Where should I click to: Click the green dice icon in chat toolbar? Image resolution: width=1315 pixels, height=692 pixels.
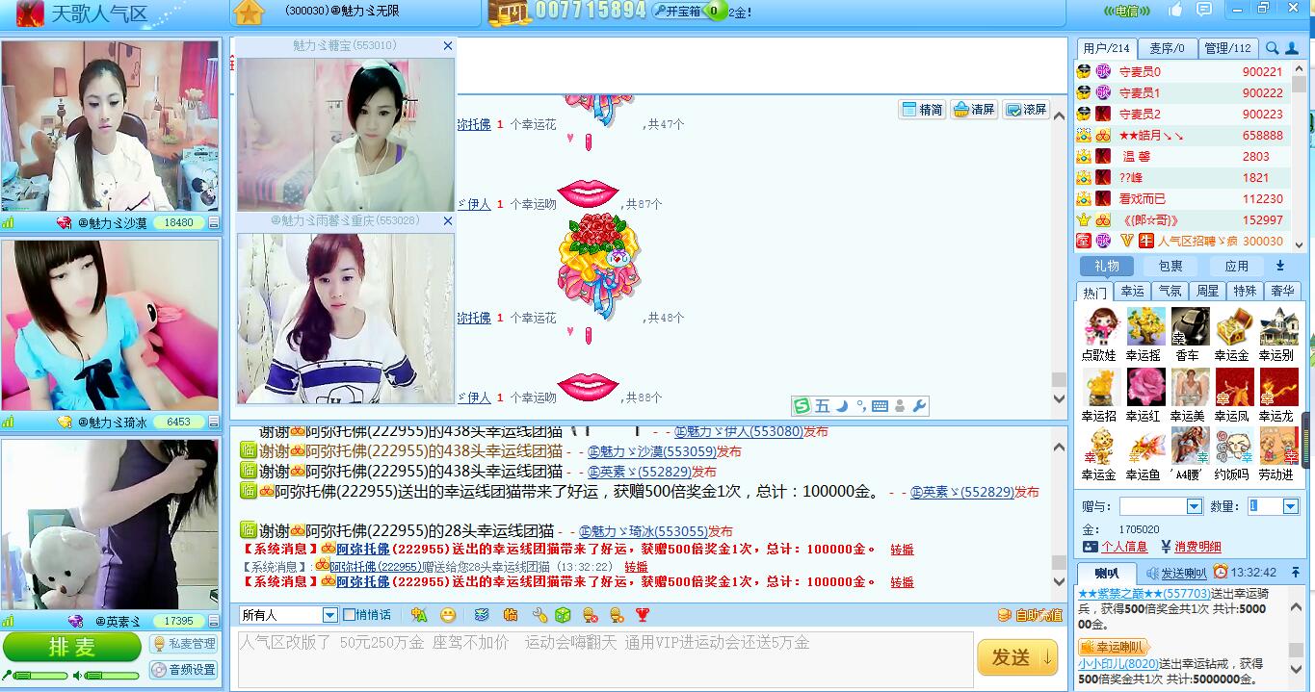[563, 615]
